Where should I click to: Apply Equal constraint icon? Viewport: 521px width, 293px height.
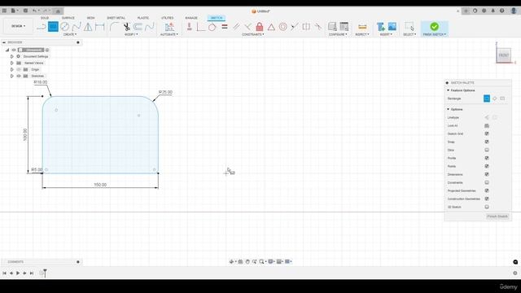225,27
